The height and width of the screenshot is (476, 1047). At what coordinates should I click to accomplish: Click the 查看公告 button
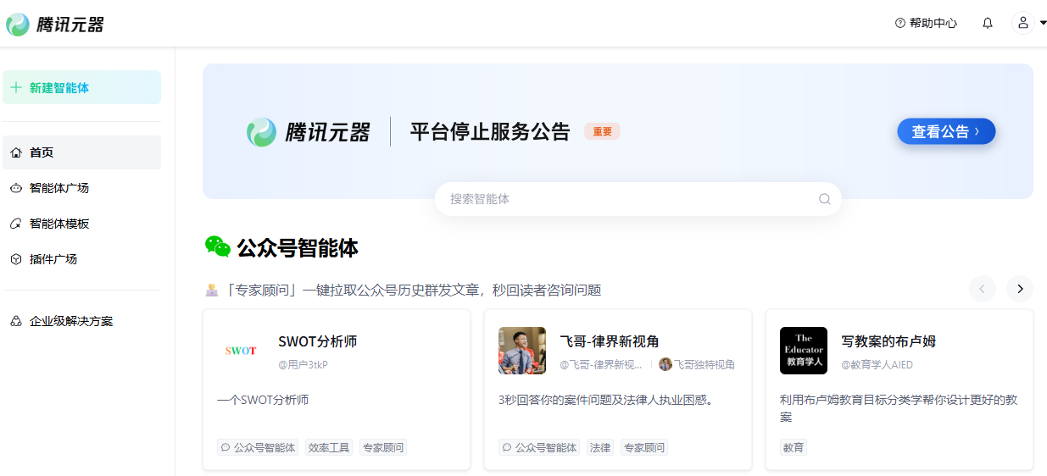[x=946, y=131]
